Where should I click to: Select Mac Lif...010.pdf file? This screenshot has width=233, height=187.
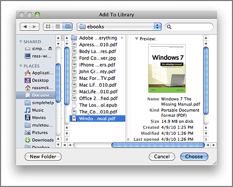(x=98, y=85)
